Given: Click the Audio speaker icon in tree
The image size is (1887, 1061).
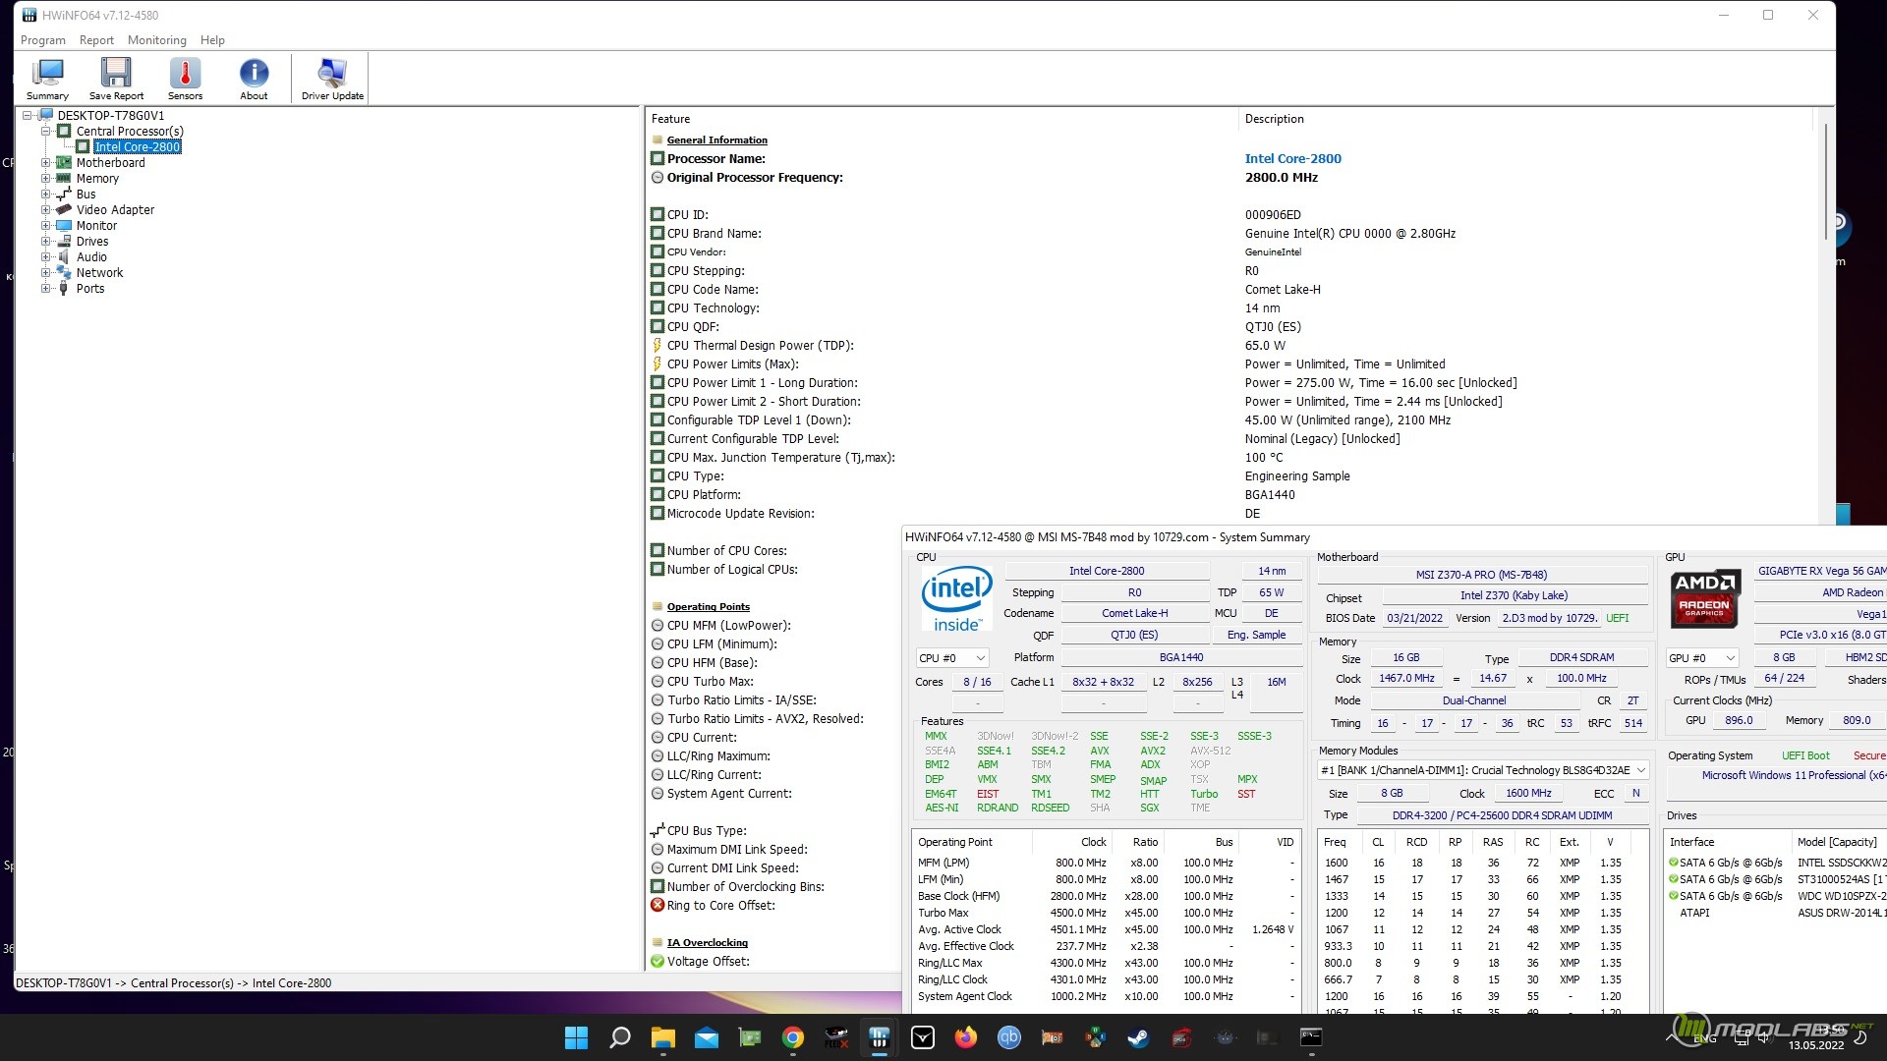Looking at the screenshot, I should tap(64, 256).
